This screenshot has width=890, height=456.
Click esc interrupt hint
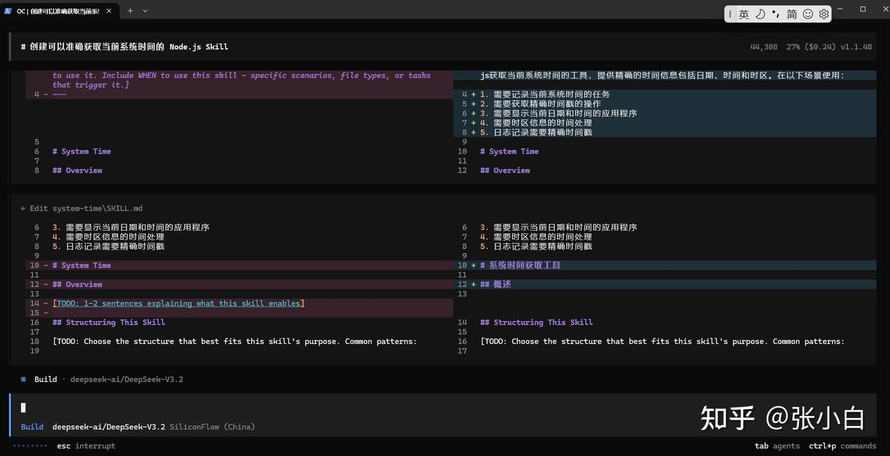86,446
